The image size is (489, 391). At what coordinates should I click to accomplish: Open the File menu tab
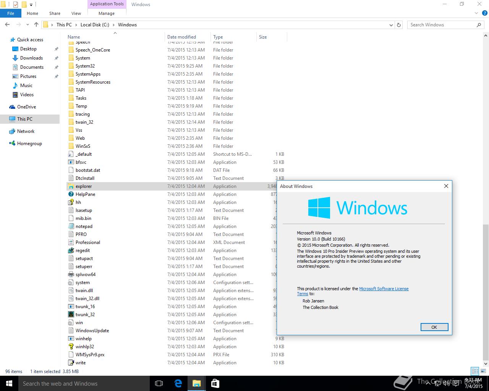[x=11, y=13]
